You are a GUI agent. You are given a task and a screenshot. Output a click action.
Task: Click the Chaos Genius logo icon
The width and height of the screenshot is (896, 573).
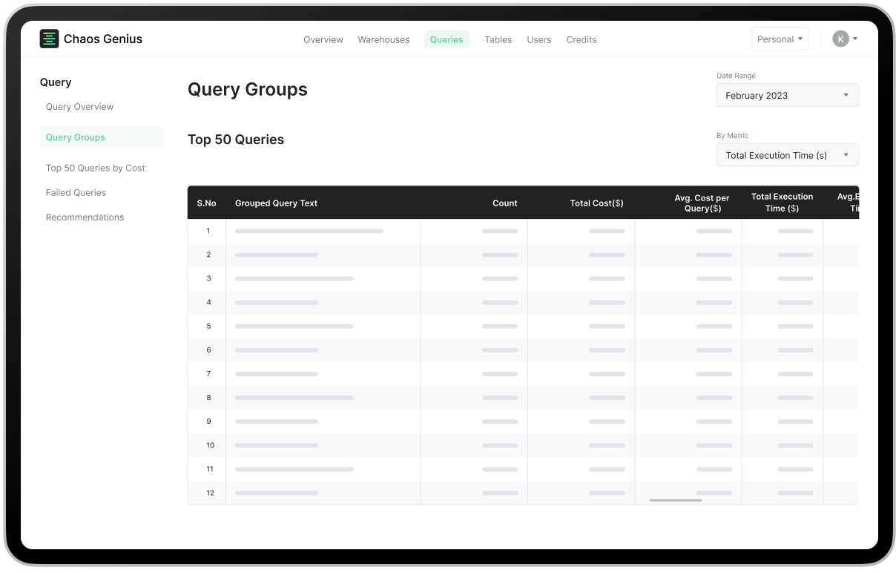click(x=49, y=39)
